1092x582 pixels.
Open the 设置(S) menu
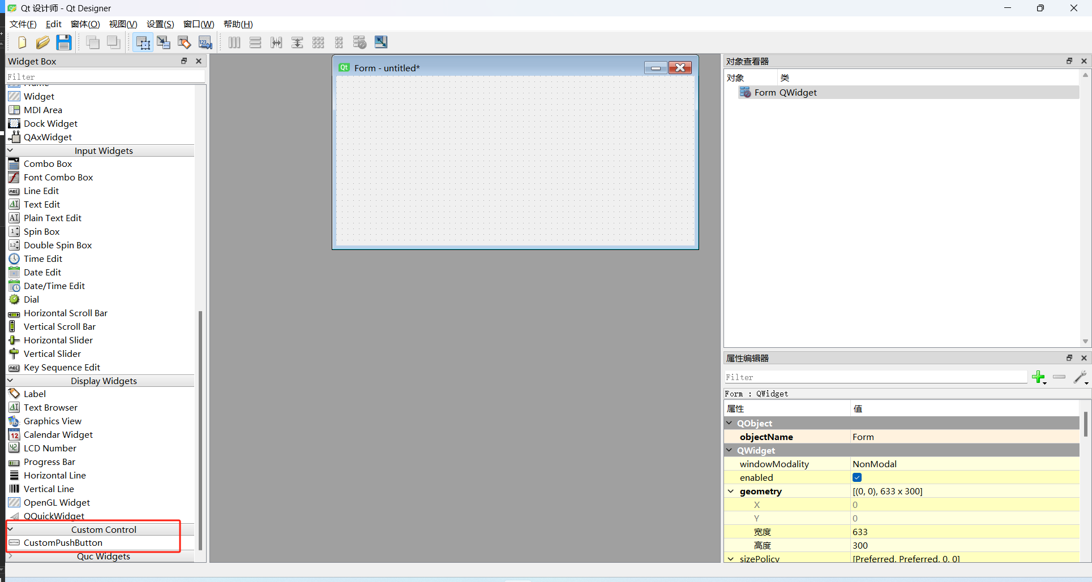(x=160, y=24)
